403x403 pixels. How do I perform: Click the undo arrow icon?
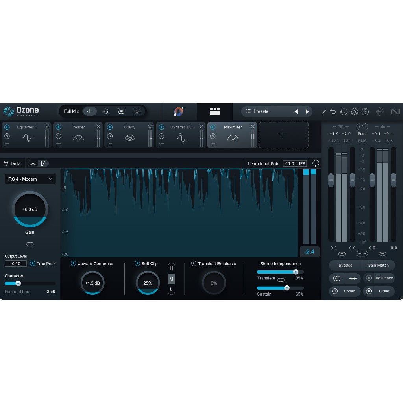coord(333,112)
